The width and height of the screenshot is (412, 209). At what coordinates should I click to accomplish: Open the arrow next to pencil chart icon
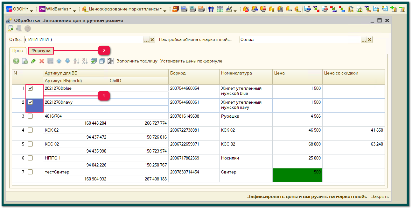click(235, 11)
